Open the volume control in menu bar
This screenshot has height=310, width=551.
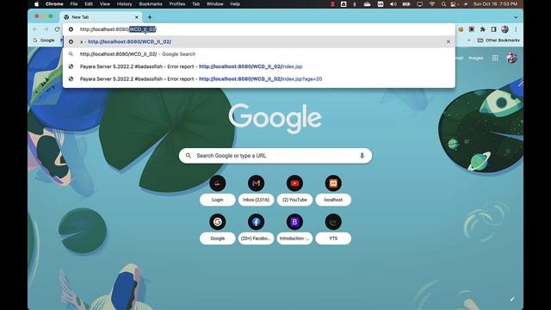pos(393,4)
